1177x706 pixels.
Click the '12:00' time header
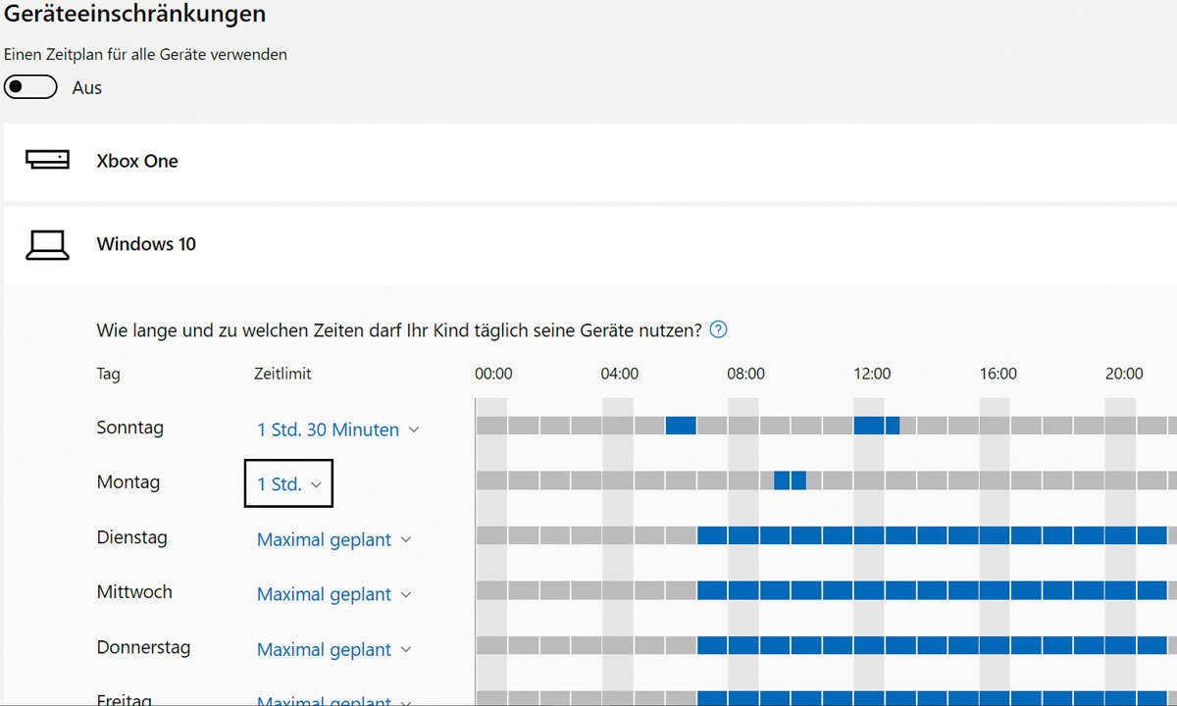pyautogui.click(x=872, y=374)
